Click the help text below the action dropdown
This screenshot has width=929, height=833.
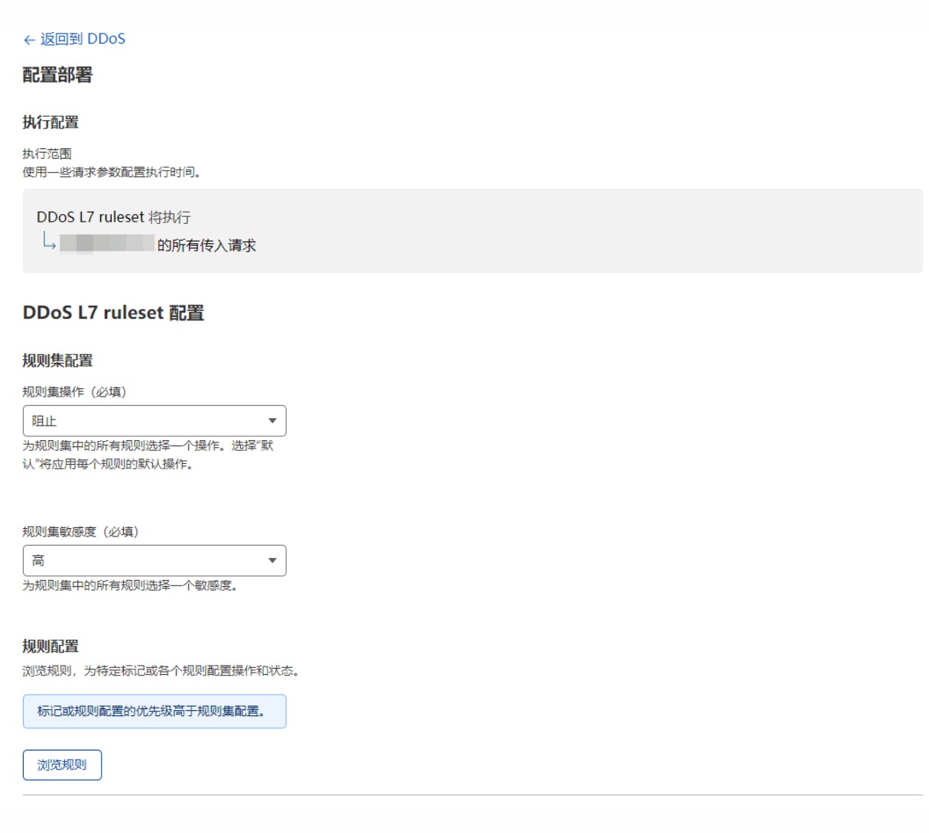click(x=148, y=455)
